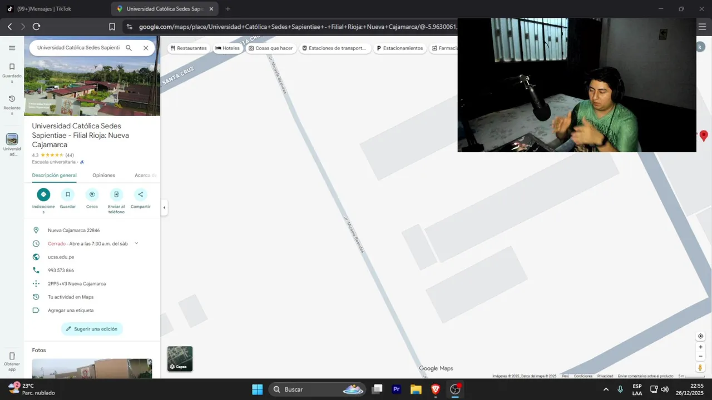The image size is (712, 400).
Task: Click the red location pin marker
Action: tap(704, 136)
